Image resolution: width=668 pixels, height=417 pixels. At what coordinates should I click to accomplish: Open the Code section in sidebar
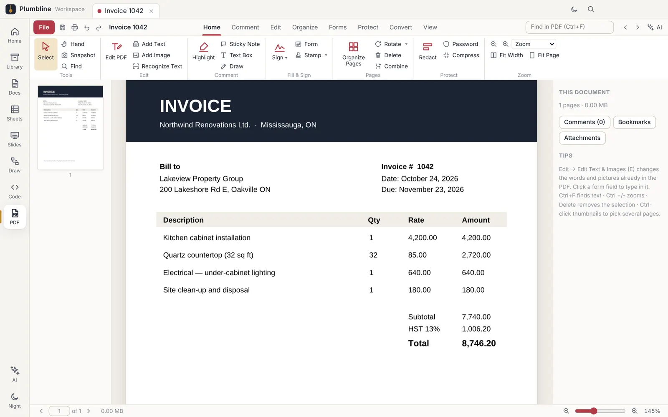pyautogui.click(x=15, y=191)
